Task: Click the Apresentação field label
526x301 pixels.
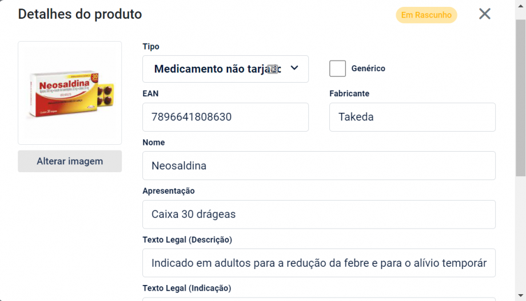Action: tap(169, 191)
